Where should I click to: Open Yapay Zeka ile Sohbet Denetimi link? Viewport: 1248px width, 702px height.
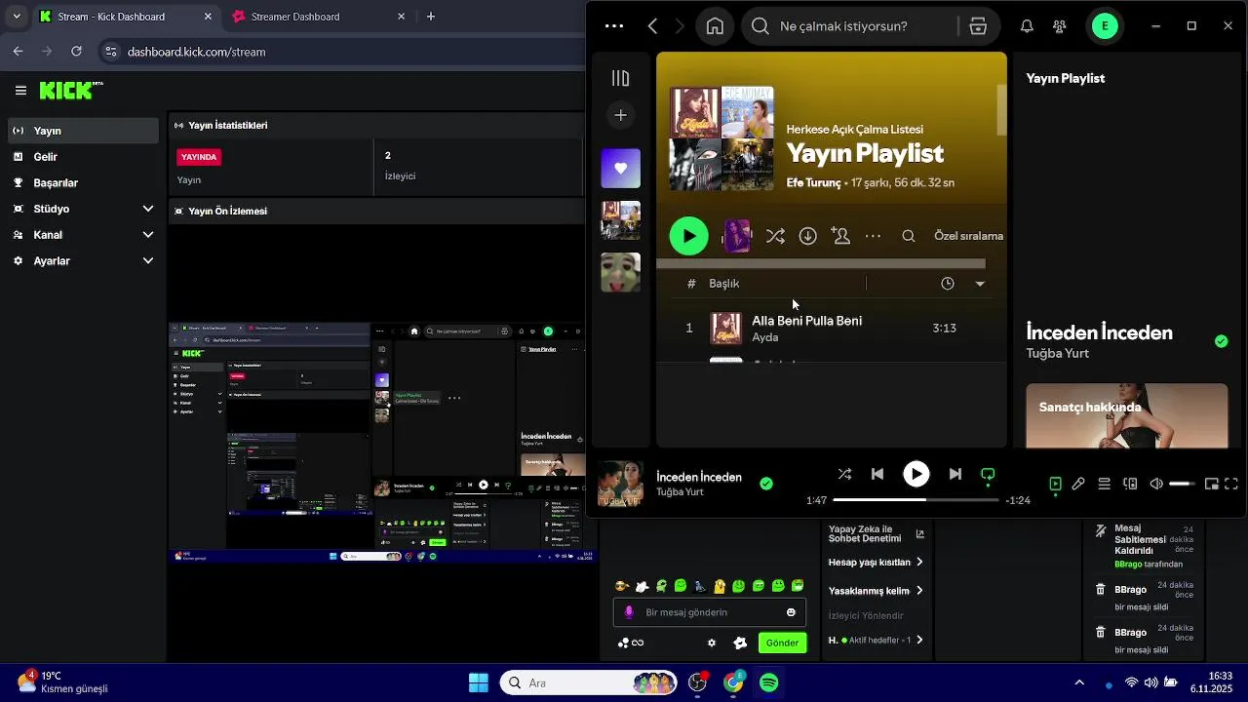click(x=876, y=534)
